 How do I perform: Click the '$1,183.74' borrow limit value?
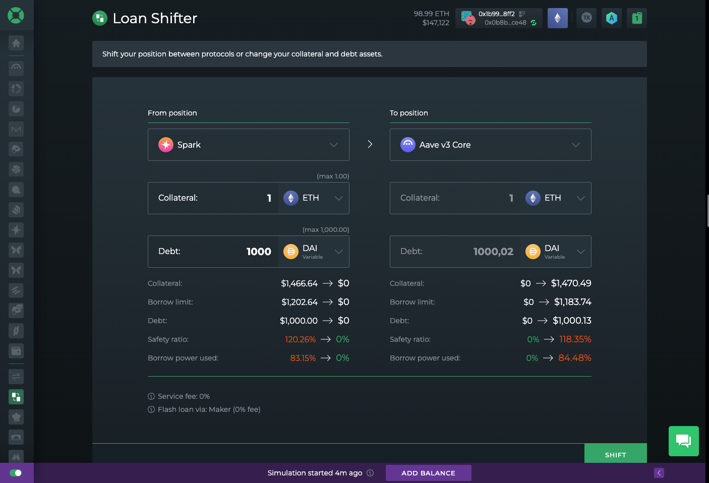(573, 302)
